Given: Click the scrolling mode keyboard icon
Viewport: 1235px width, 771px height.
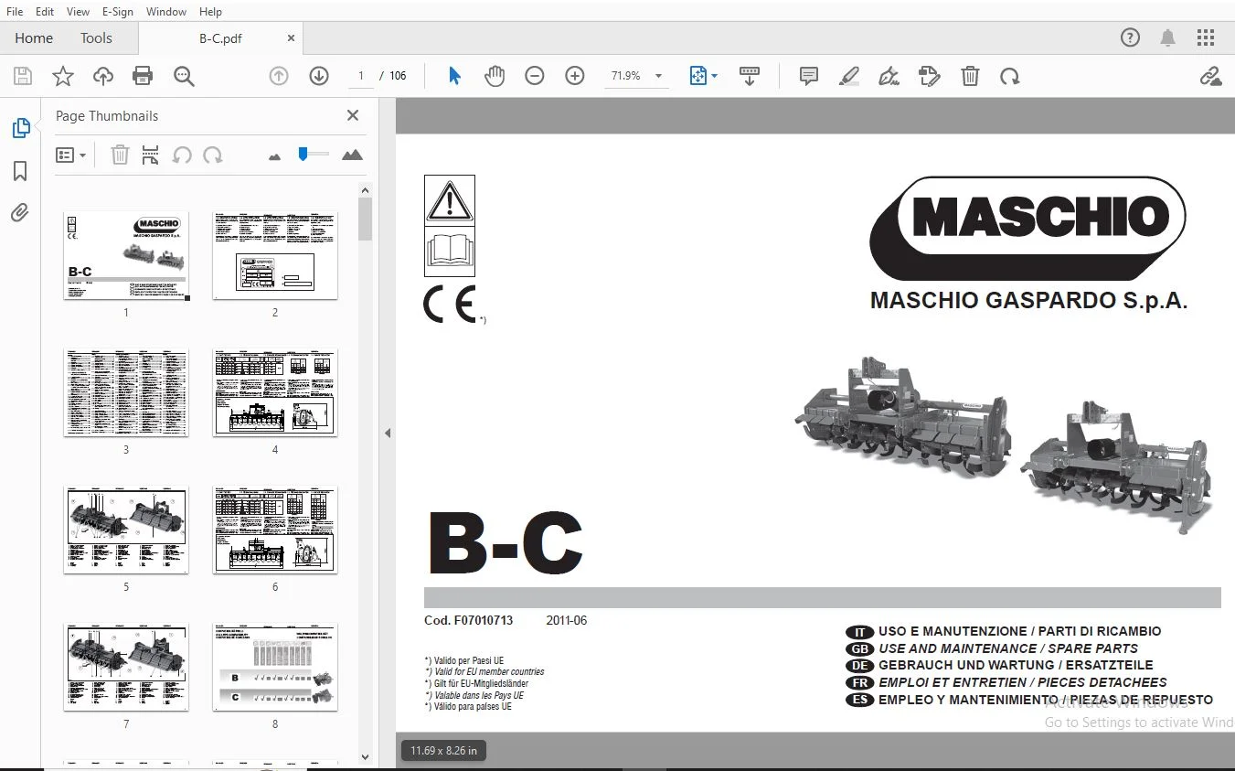Looking at the screenshot, I should [x=750, y=76].
